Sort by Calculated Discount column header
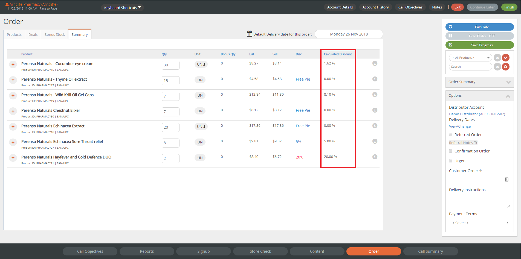521x259 pixels. [x=338, y=54]
